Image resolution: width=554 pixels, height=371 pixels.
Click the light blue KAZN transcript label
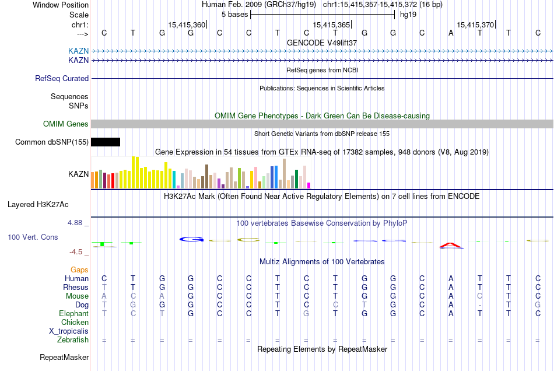click(x=79, y=51)
